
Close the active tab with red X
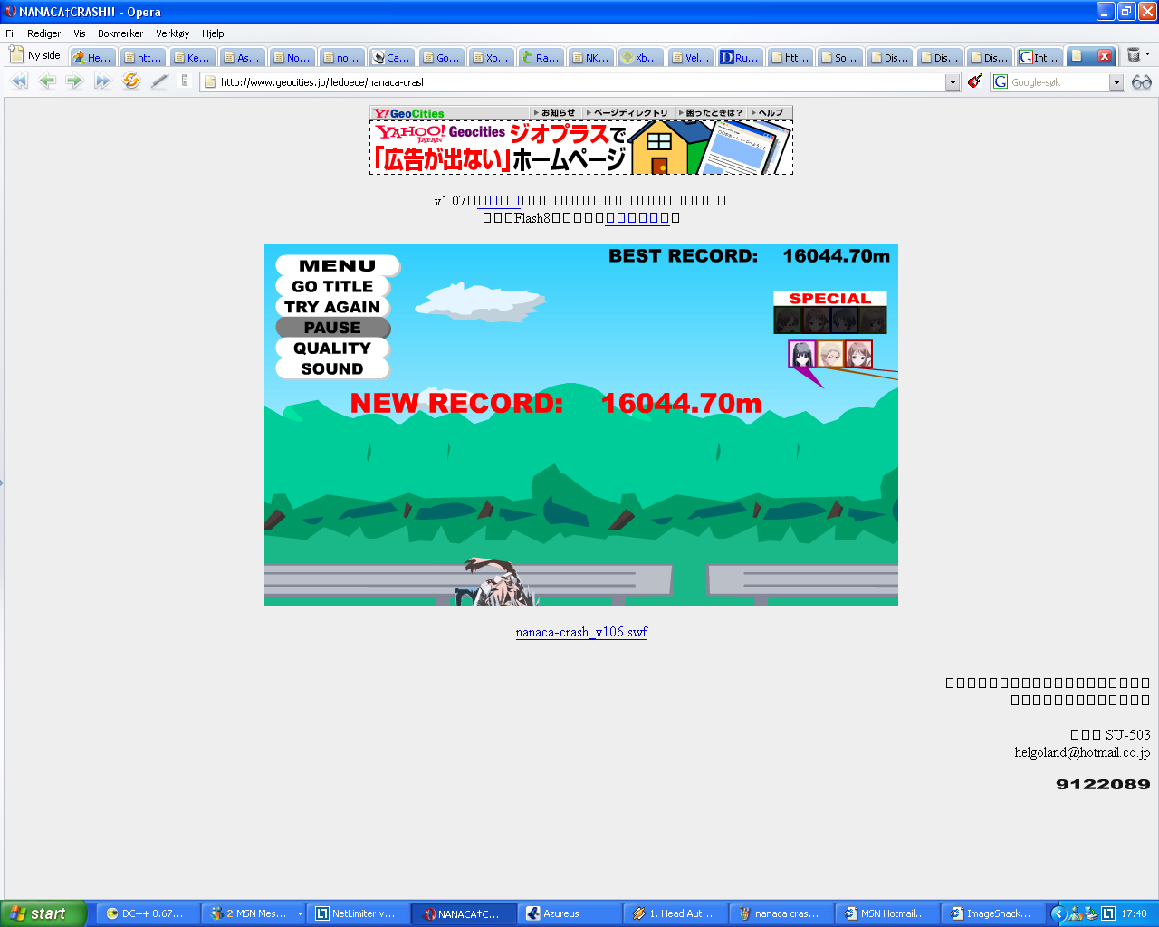pos(1105,56)
